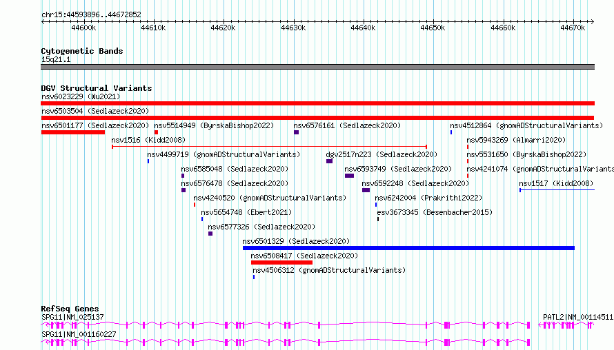Select nsv4240520 gnomAD variant label
The height and width of the screenshot is (350, 614).
point(270,198)
